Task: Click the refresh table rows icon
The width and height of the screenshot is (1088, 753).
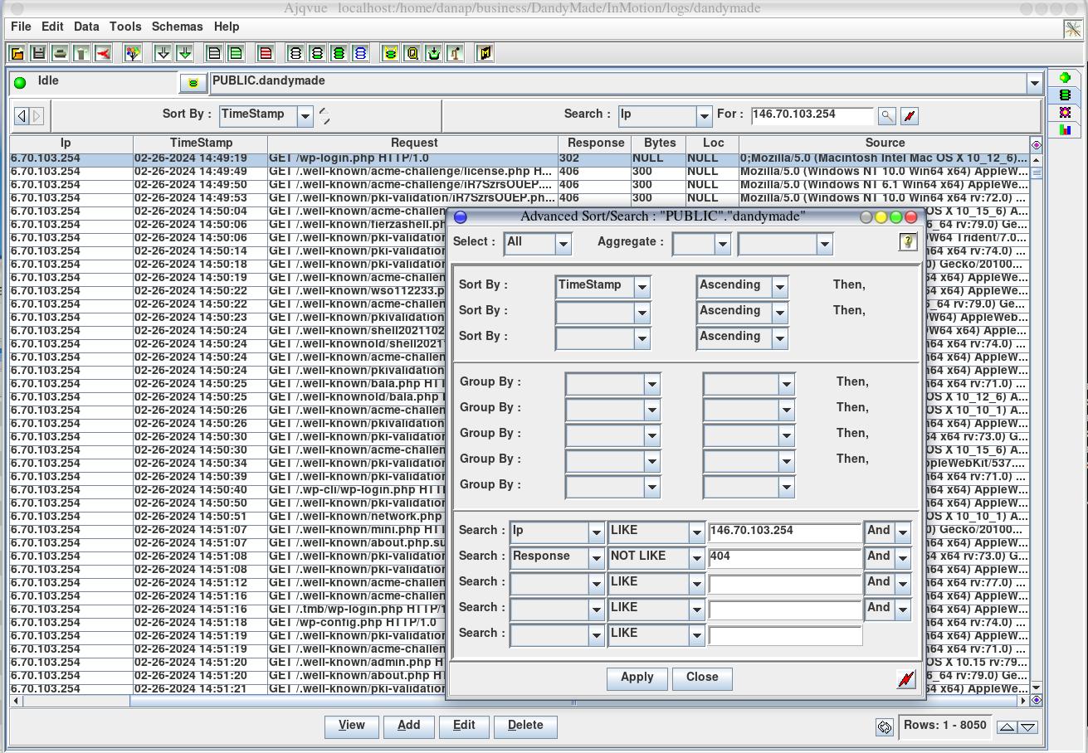Action: click(885, 727)
